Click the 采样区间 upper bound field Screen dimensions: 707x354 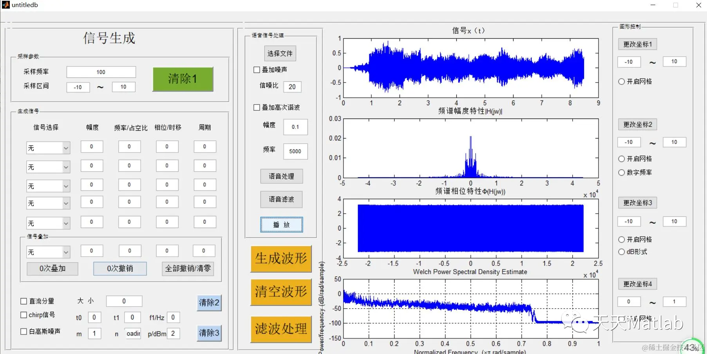(123, 87)
